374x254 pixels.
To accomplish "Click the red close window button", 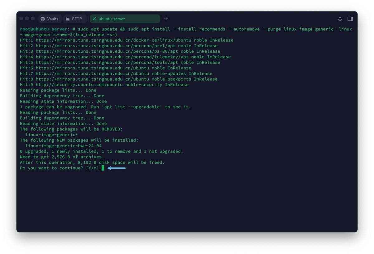I will [x=21, y=19].
